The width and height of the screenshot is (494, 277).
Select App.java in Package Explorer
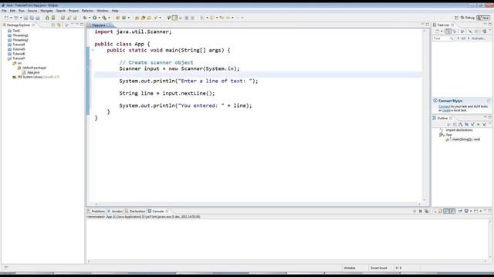coord(33,72)
